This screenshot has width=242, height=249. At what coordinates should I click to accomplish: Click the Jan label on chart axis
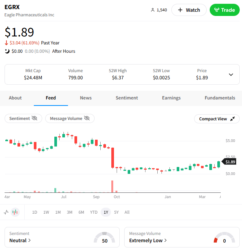point(168,197)
